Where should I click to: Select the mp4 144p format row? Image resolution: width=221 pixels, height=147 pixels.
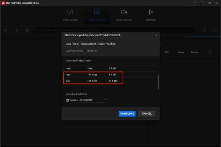tap(110, 68)
